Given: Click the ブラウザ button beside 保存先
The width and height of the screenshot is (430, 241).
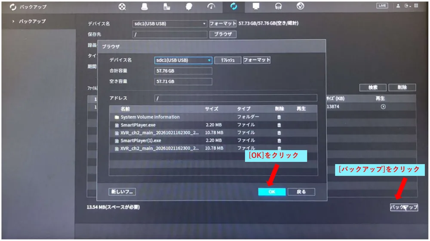Looking at the screenshot, I should [x=223, y=34].
